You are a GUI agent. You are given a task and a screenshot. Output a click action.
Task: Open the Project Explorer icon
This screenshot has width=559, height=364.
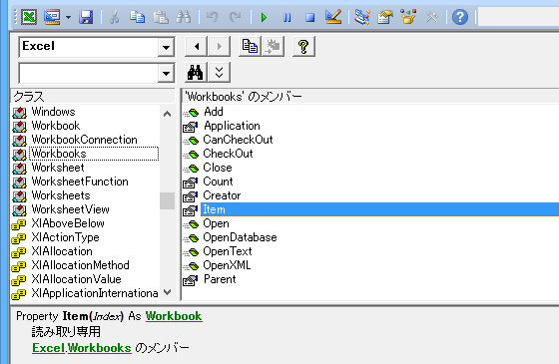click(362, 17)
